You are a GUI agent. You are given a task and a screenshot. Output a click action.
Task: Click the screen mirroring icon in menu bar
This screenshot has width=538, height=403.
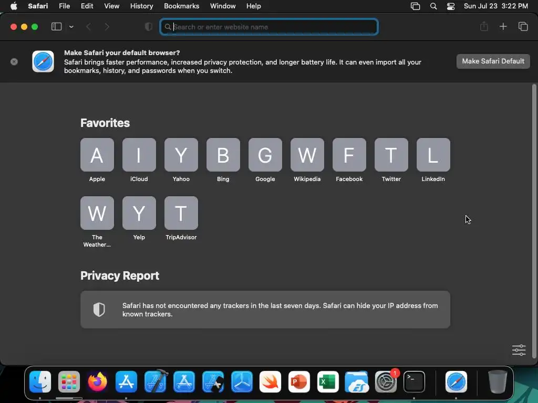click(x=415, y=6)
